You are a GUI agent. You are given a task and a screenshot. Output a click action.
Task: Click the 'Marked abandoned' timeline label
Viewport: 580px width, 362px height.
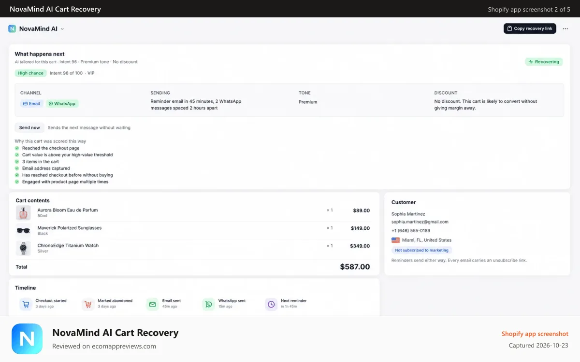tap(115, 301)
